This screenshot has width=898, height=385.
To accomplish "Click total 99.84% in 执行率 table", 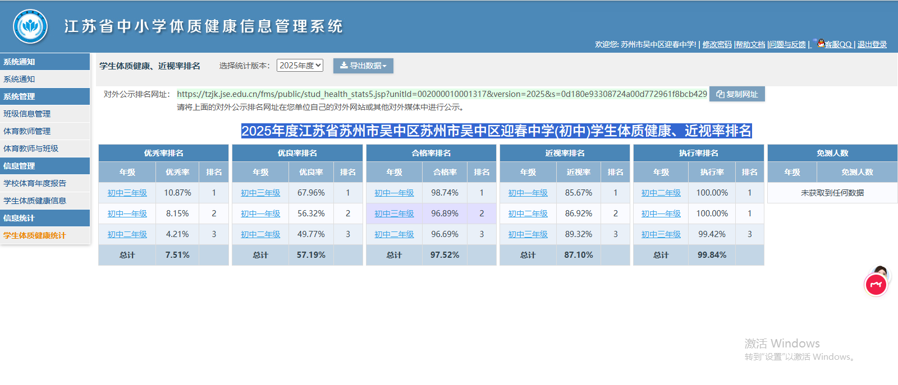I will 712,255.
